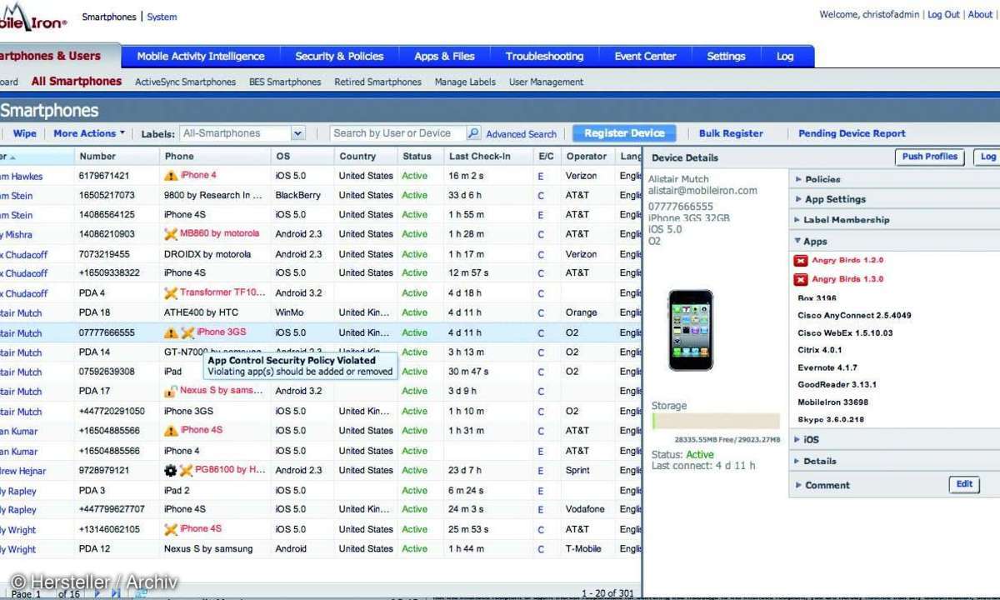Viewport: 1000px width, 600px height.
Task: Expand the Details section
Action: coord(894,461)
